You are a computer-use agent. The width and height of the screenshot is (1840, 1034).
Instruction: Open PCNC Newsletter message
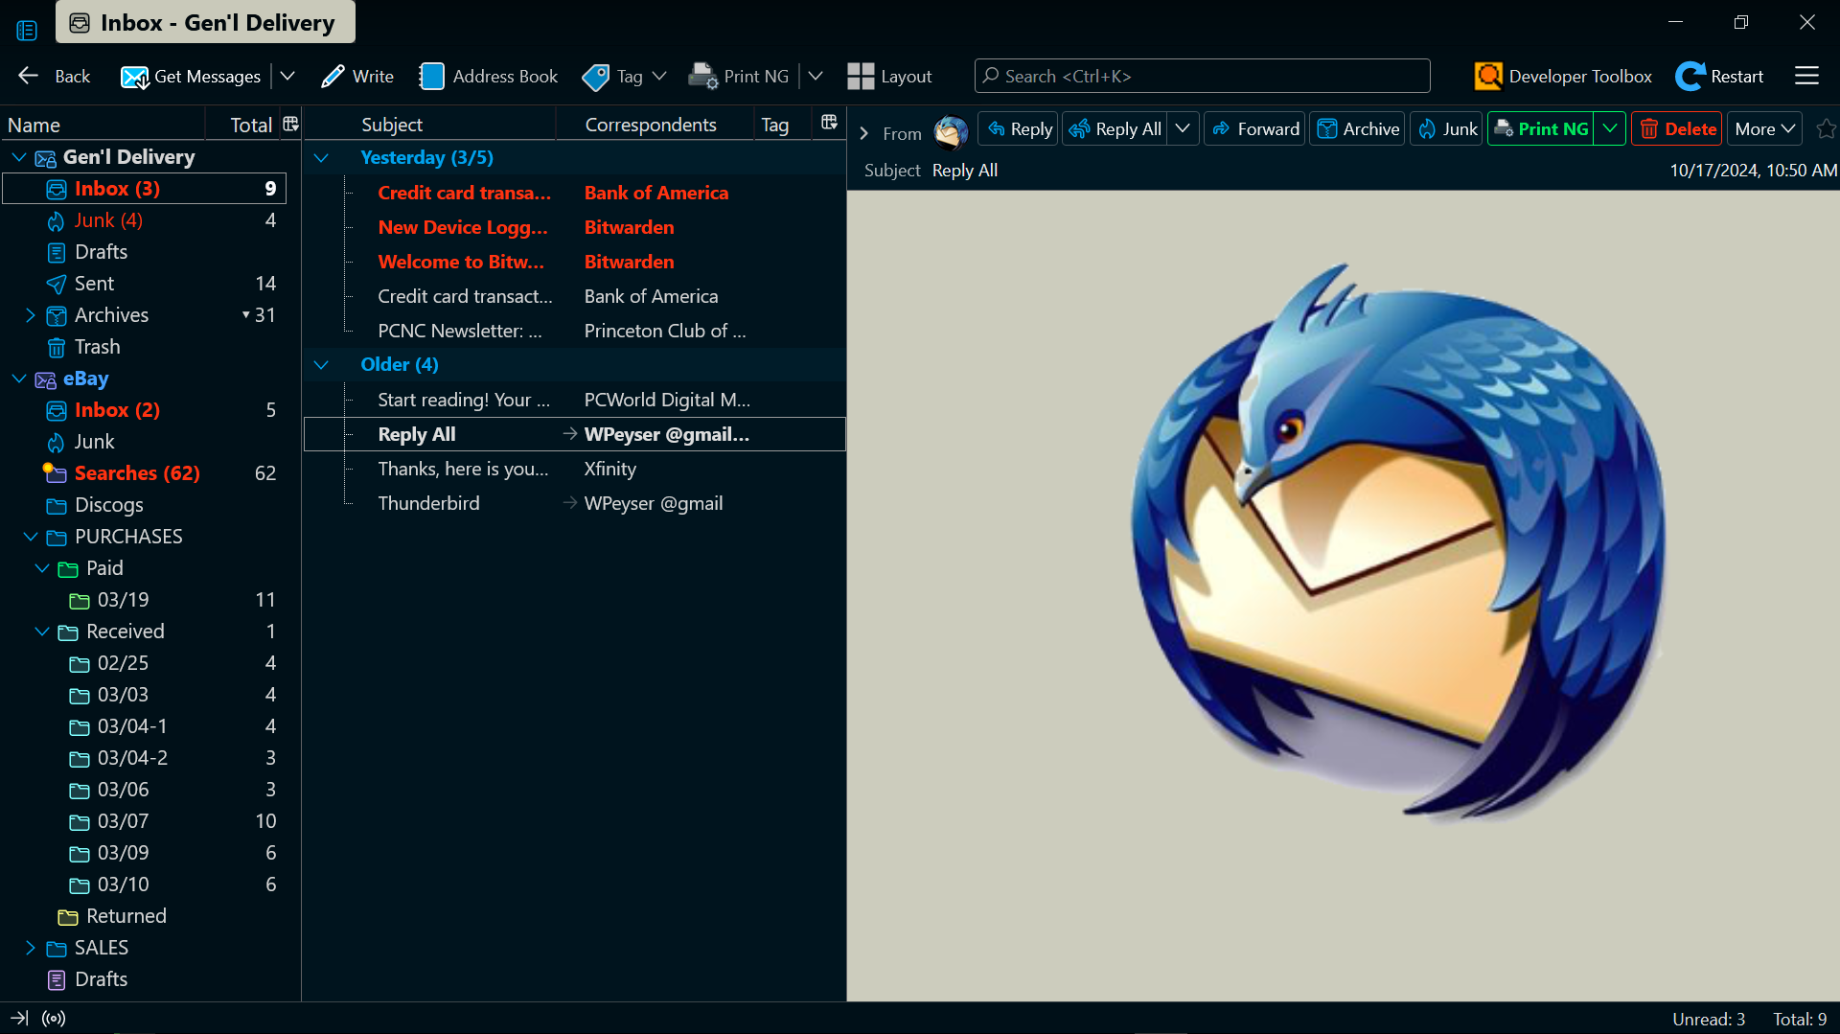pyautogui.click(x=575, y=331)
